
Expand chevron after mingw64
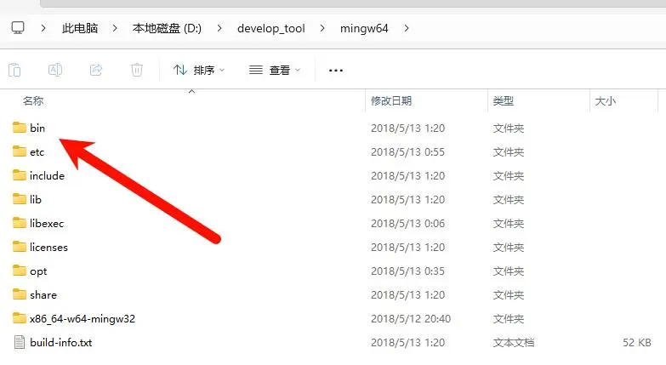tap(407, 28)
